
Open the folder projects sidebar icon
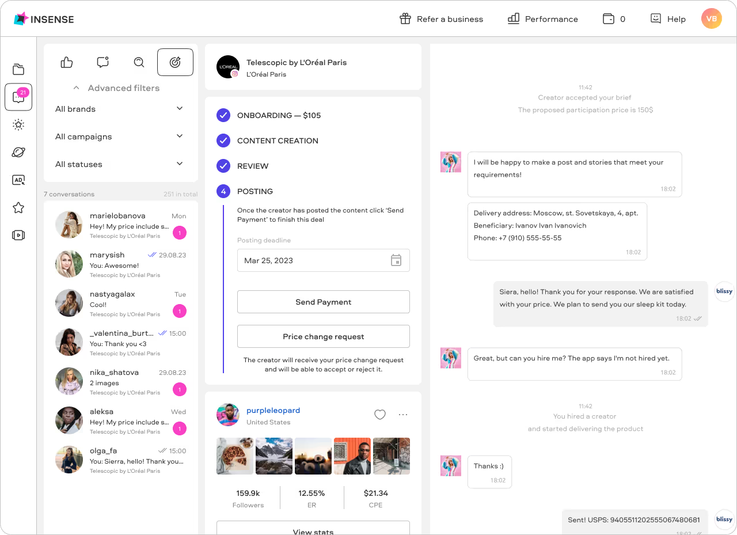[x=18, y=70]
